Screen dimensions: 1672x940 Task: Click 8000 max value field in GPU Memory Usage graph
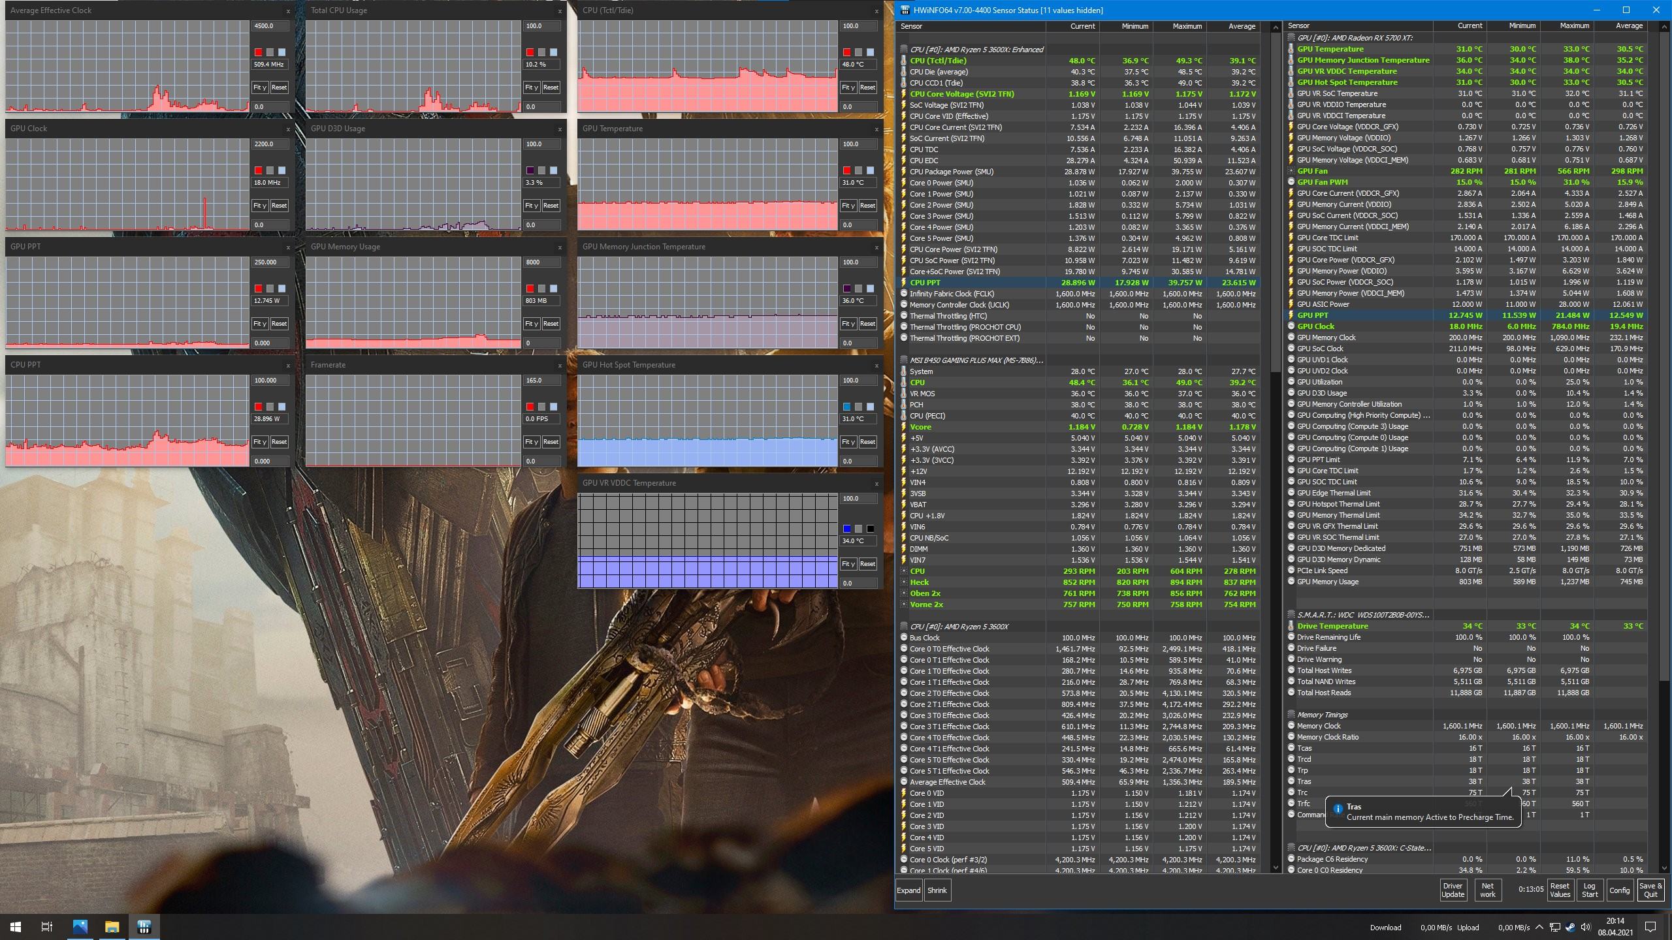coord(541,262)
